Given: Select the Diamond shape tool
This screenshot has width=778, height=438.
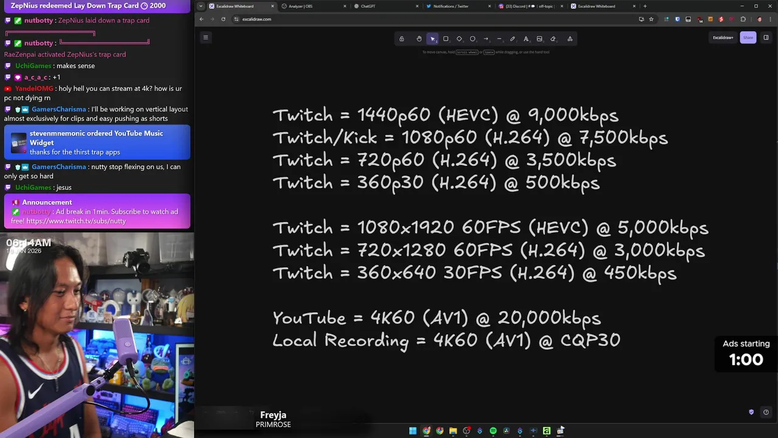Looking at the screenshot, I should click(x=459, y=38).
